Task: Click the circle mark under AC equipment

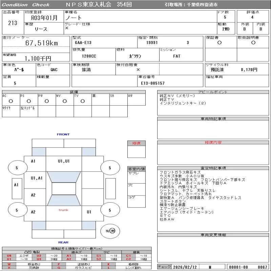Action: (x=11, y=101)
